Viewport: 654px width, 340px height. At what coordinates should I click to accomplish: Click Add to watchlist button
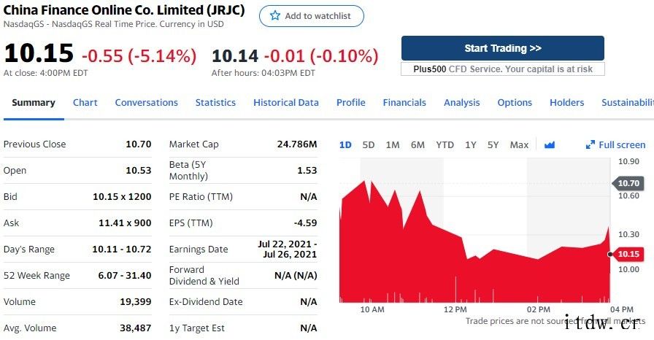point(312,15)
